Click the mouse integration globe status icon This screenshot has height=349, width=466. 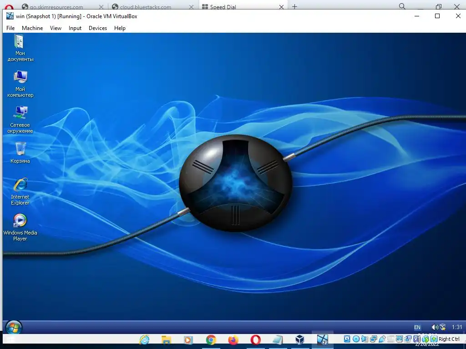coord(425,339)
